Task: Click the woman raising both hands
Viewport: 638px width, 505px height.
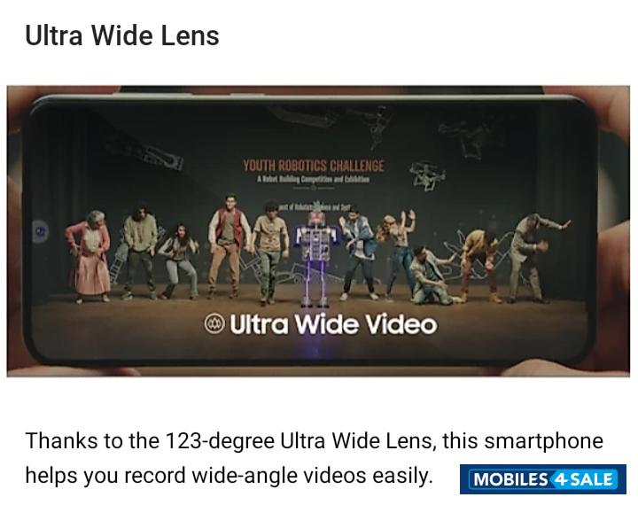Action: click(399, 252)
